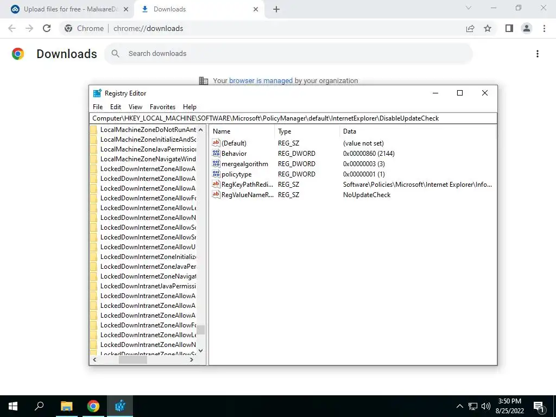Click the tree pane scroll up arrow
Viewport: 556px width, 417px height.
(201, 130)
